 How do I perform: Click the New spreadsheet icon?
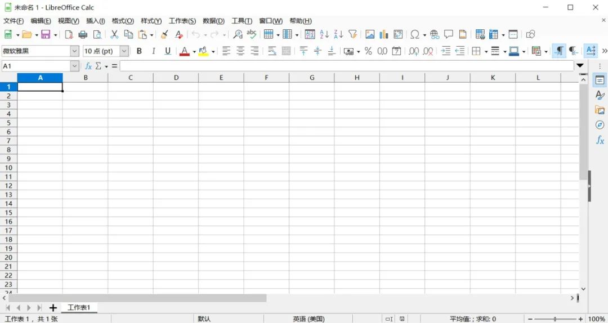coord(8,34)
